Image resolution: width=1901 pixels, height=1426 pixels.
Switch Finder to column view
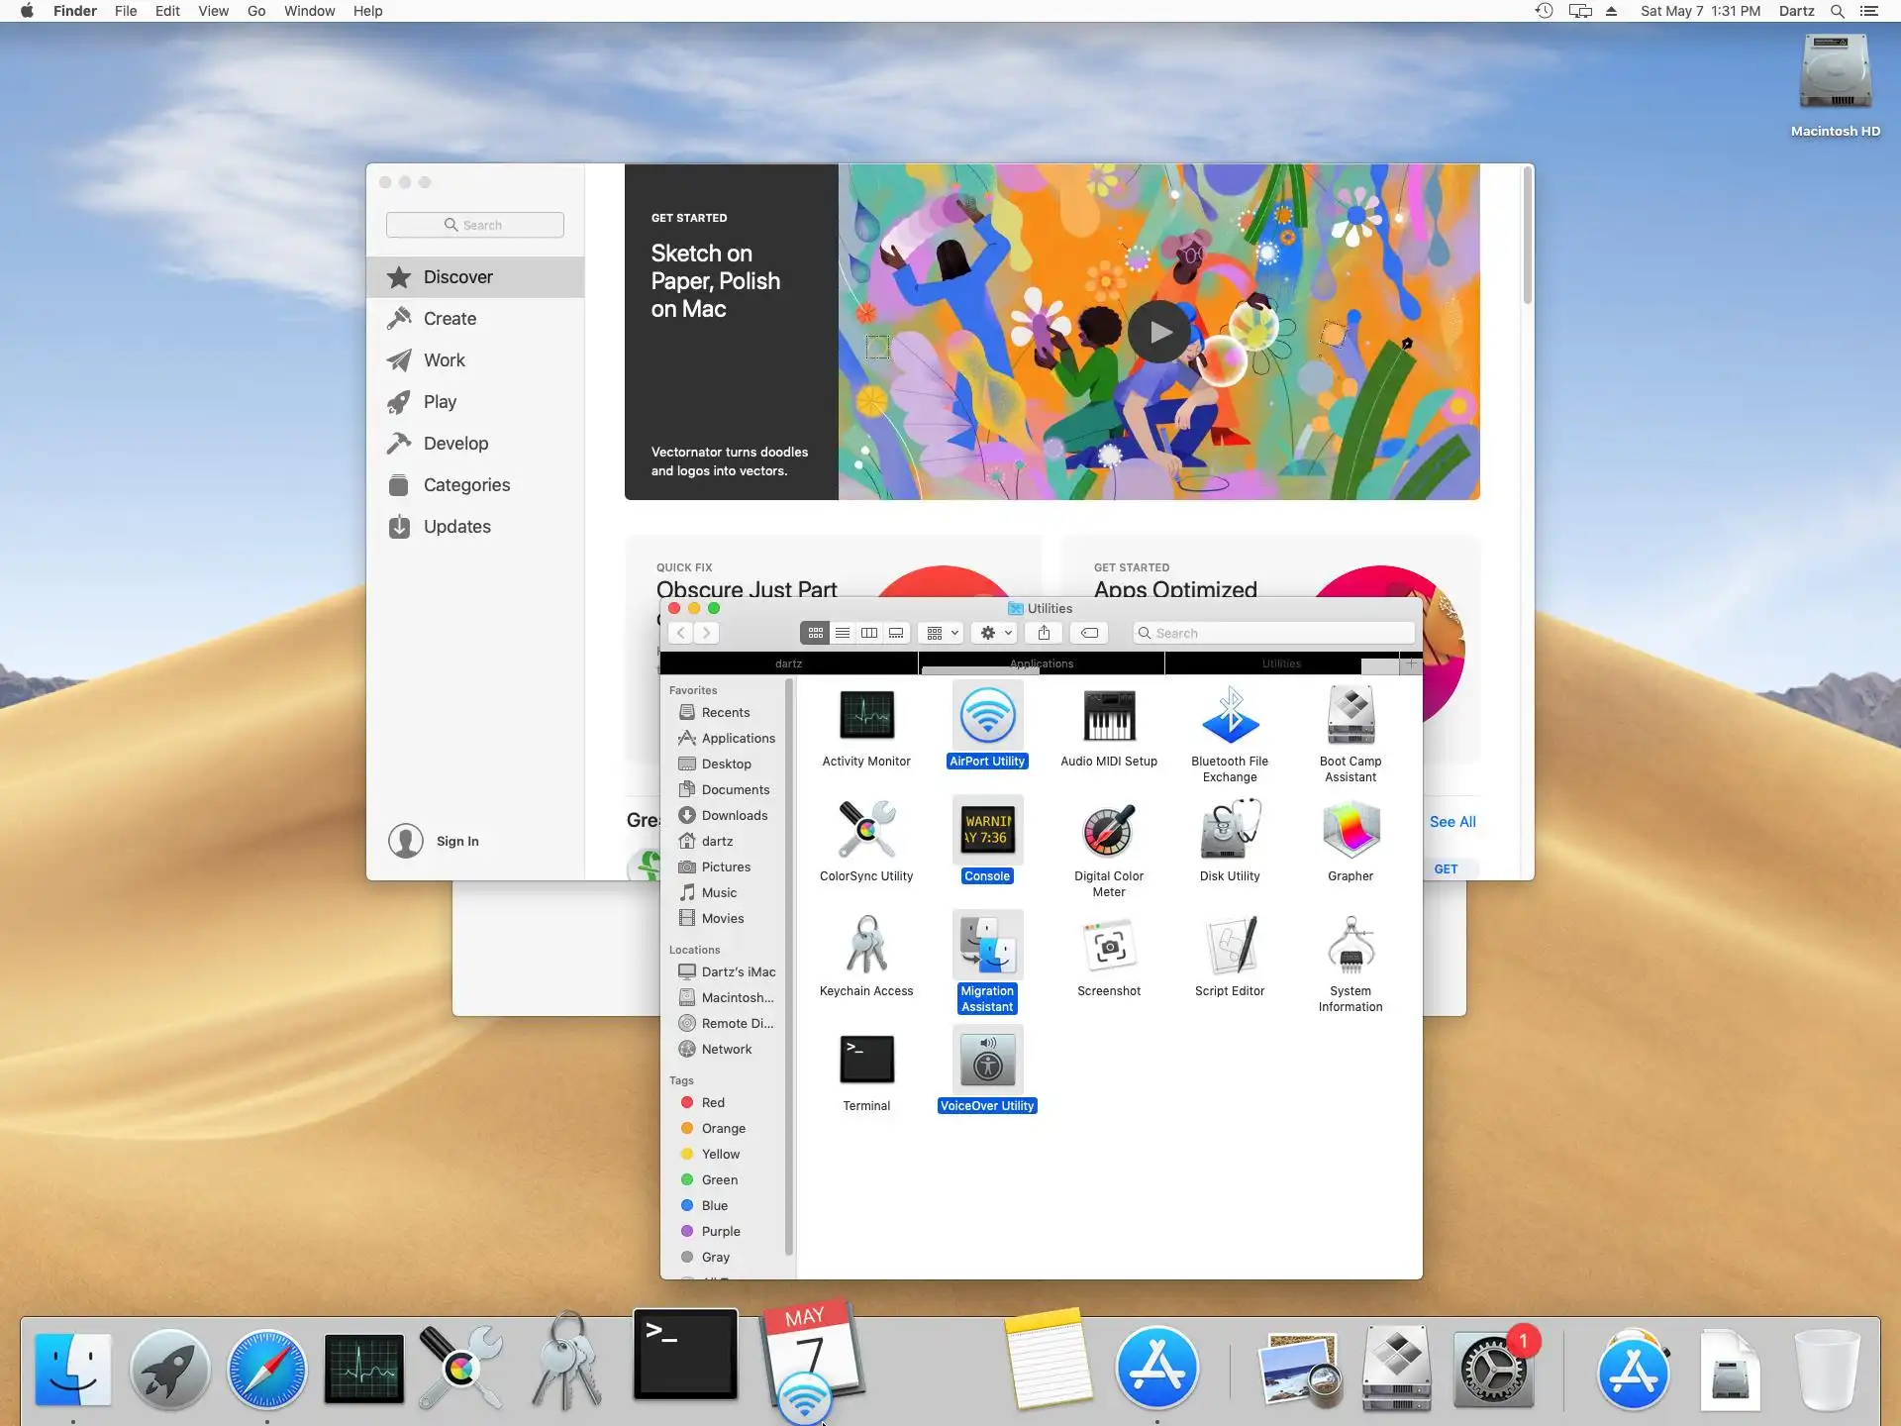(869, 633)
